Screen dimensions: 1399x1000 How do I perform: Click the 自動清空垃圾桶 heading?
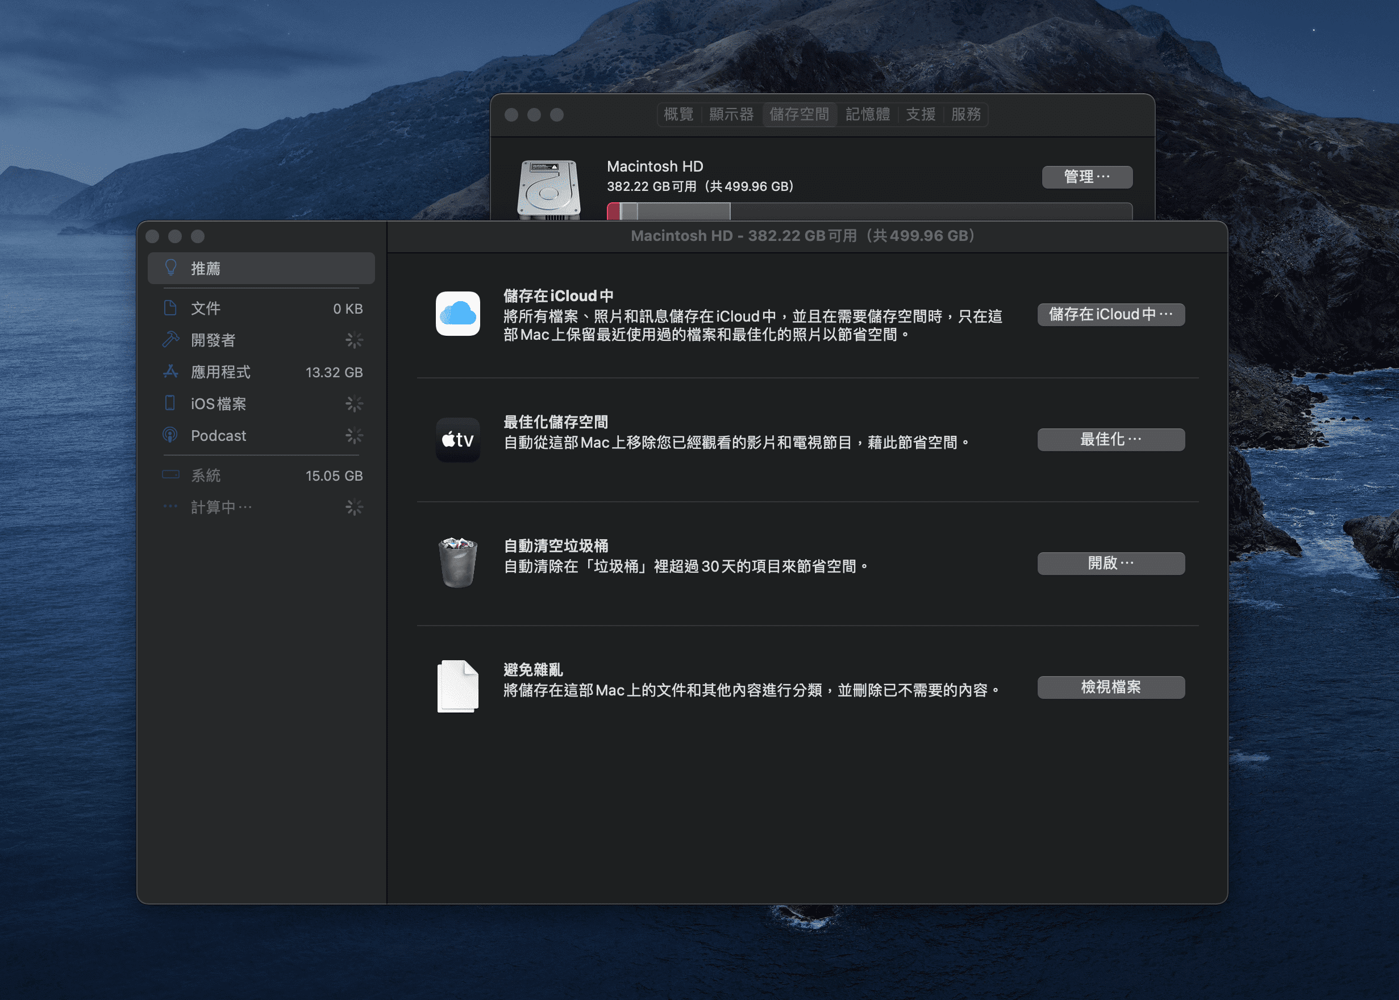pyautogui.click(x=555, y=545)
